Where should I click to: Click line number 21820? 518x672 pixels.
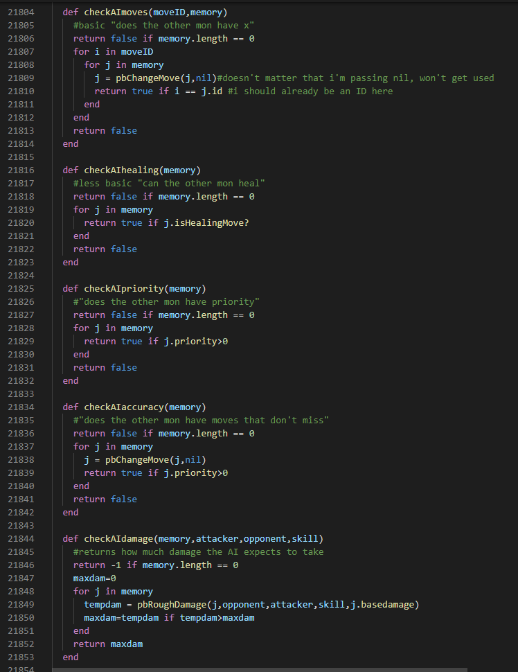21,223
